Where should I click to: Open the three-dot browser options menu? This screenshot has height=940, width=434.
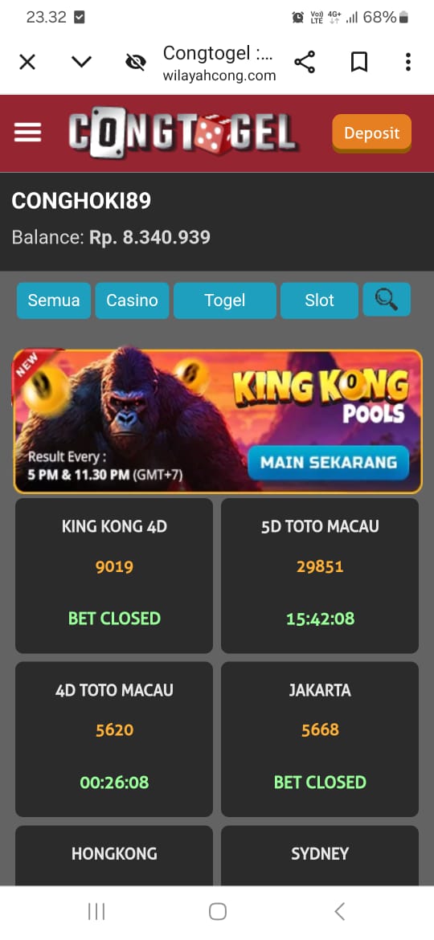[x=408, y=62]
